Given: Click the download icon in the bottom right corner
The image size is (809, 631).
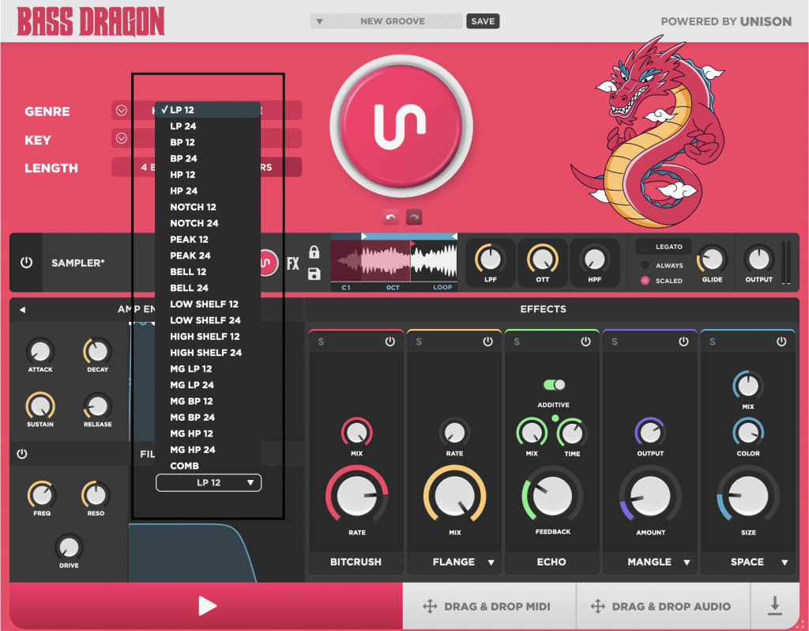Looking at the screenshot, I should tap(775, 606).
